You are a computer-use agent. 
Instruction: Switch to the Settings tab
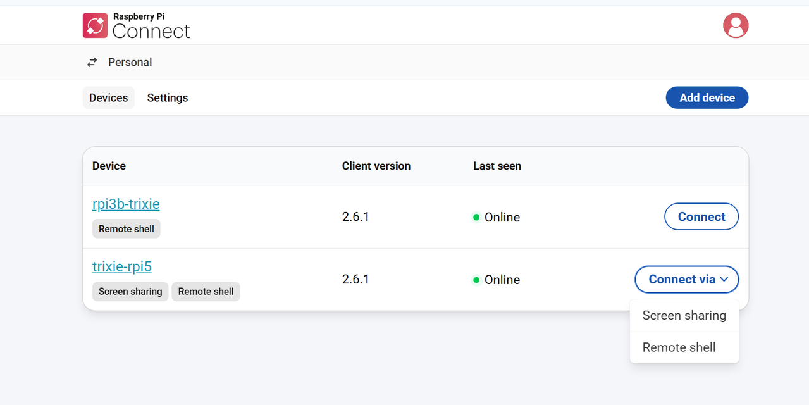point(168,97)
